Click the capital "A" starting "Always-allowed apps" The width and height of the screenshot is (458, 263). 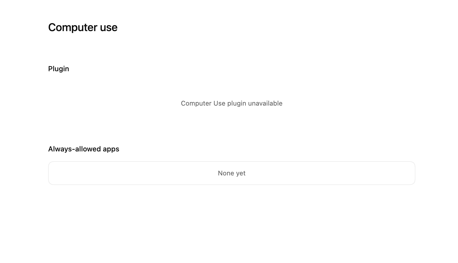pos(50,149)
